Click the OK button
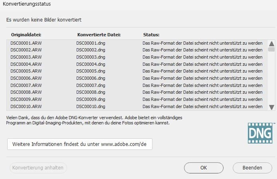Viewport: 277px width, 179px height. 204,168
